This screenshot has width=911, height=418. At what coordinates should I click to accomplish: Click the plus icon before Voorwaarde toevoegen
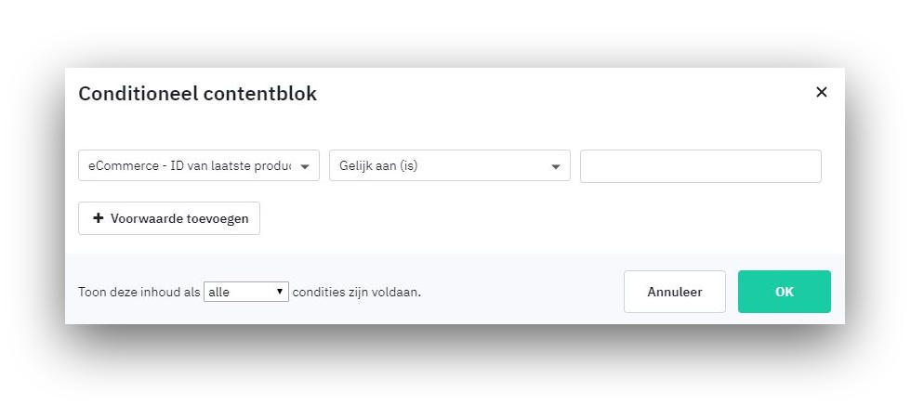coord(99,217)
